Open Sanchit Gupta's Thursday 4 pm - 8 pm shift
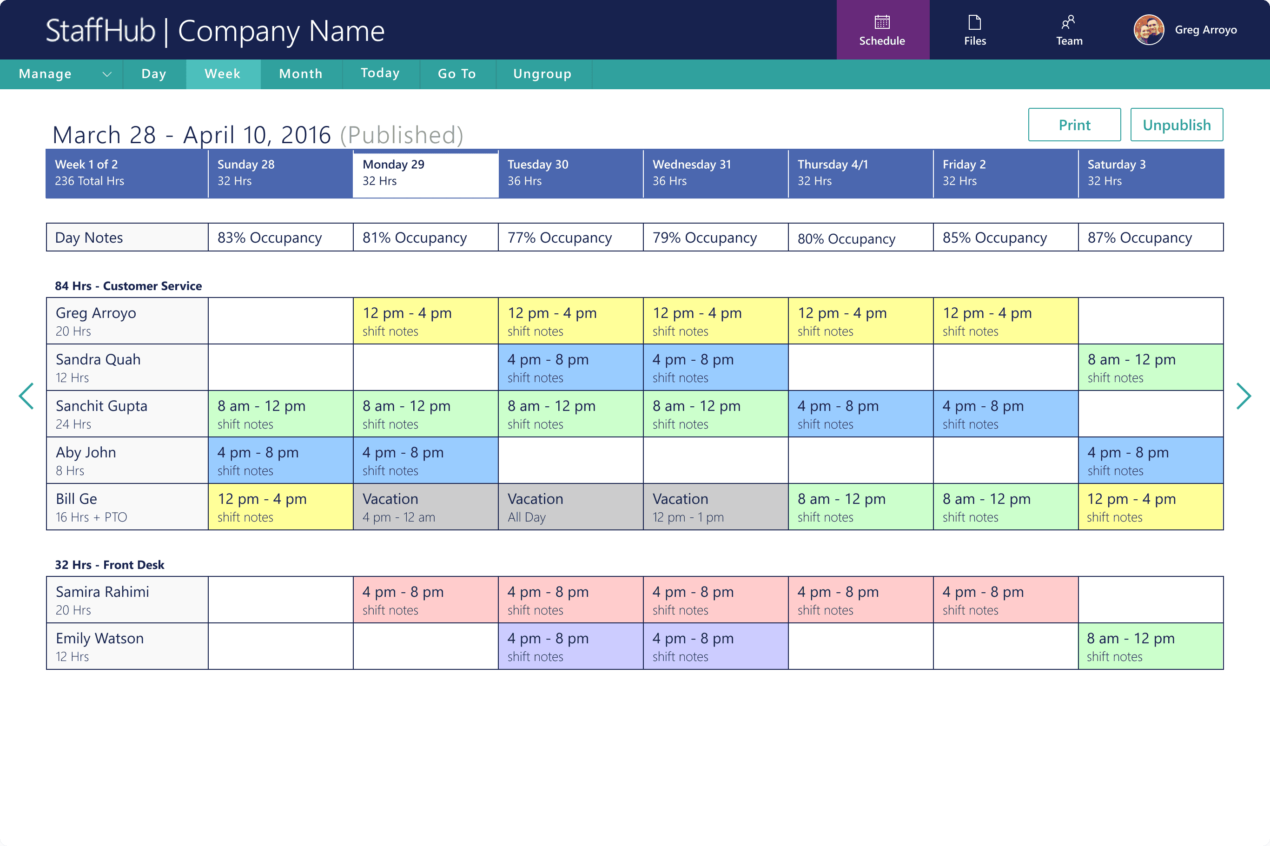 tap(860, 414)
